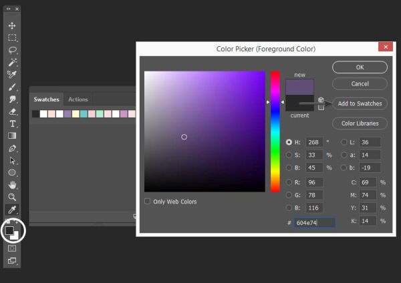Select the Hand tool
The image size is (401, 283).
12,185
